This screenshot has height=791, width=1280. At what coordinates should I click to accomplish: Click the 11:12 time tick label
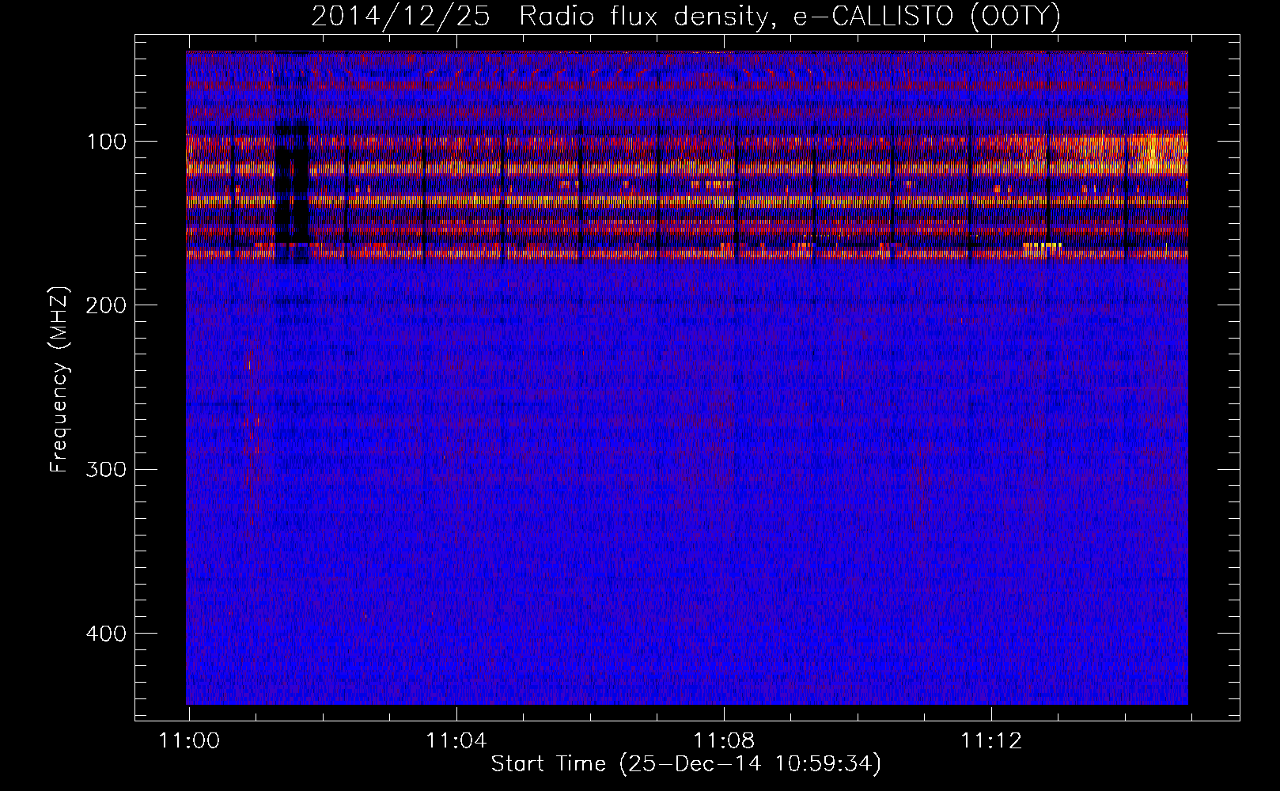(991, 741)
